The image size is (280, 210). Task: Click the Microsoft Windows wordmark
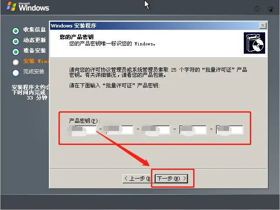coord(34,7)
